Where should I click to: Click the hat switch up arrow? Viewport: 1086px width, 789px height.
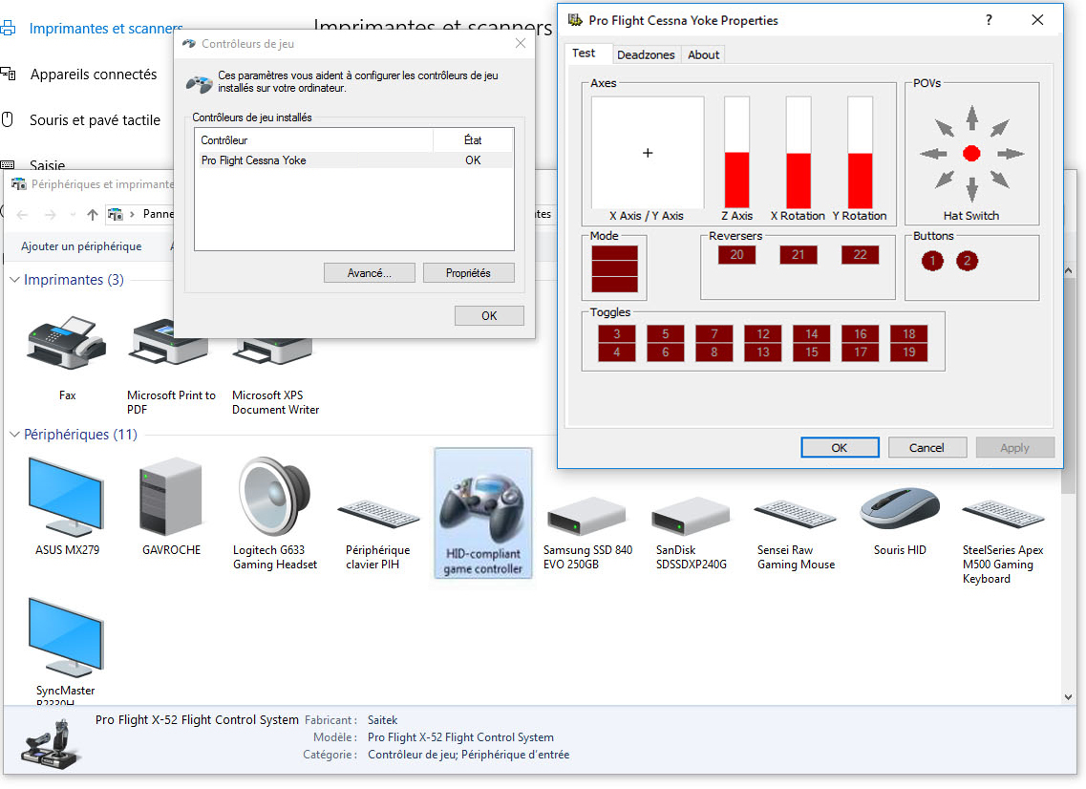(971, 117)
